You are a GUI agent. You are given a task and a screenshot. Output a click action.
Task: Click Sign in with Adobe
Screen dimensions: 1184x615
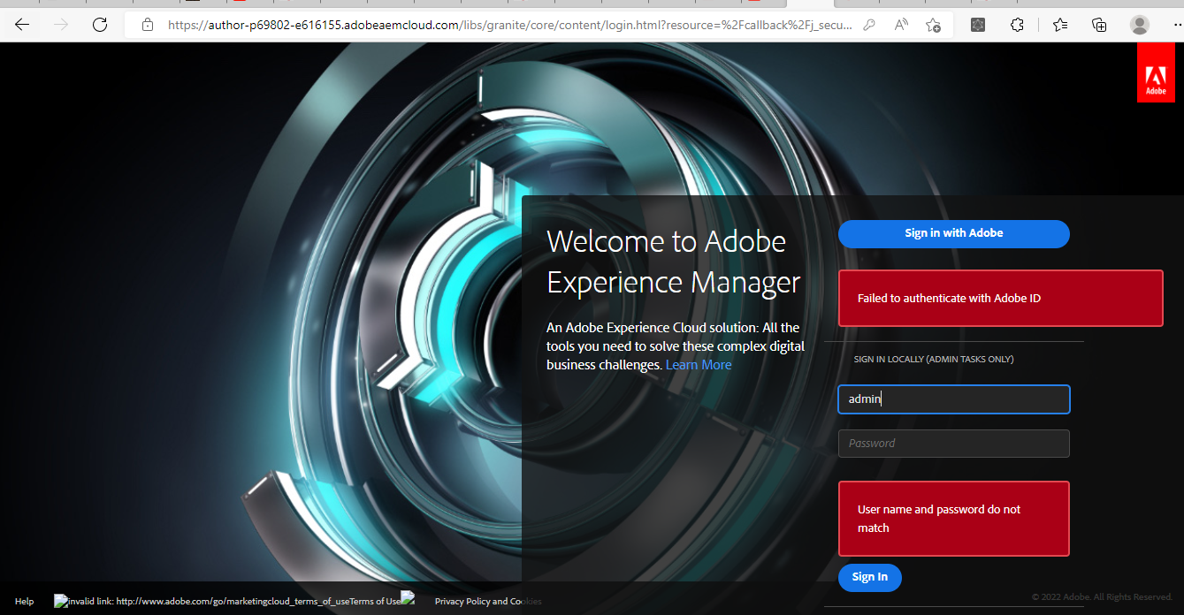click(953, 233)
